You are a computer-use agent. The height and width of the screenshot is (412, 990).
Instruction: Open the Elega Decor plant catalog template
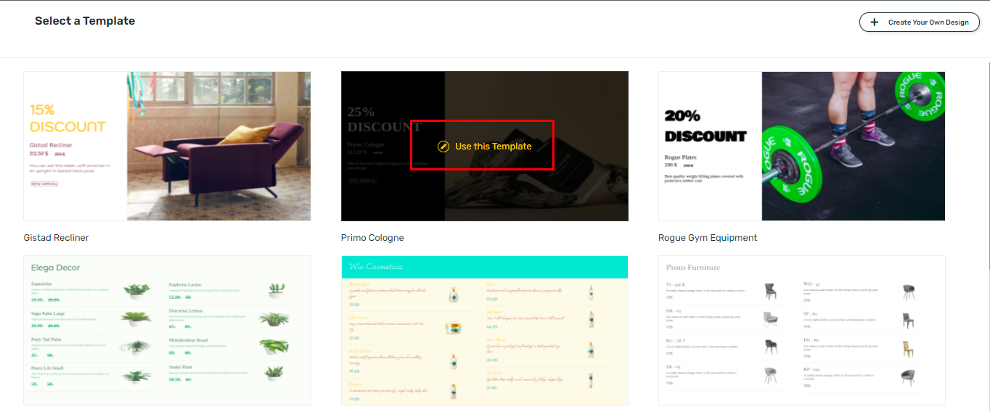(167, 330)
